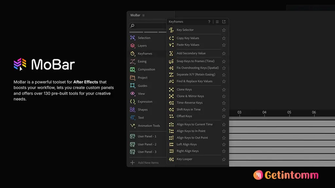Screen dimensions: 335x188
Task: Click the 03 marker on timeline ruler
Action: (239, 112)
